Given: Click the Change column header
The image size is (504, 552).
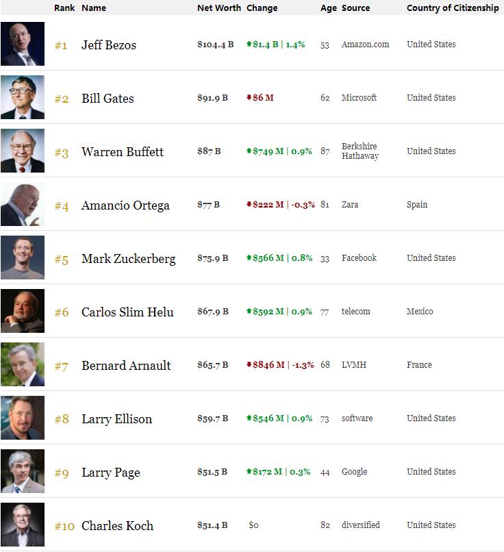Looking at the screenshot, I should (x=262, y=8).
